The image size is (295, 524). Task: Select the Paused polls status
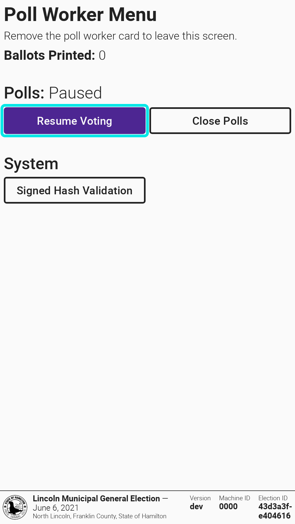click(75, 93)
